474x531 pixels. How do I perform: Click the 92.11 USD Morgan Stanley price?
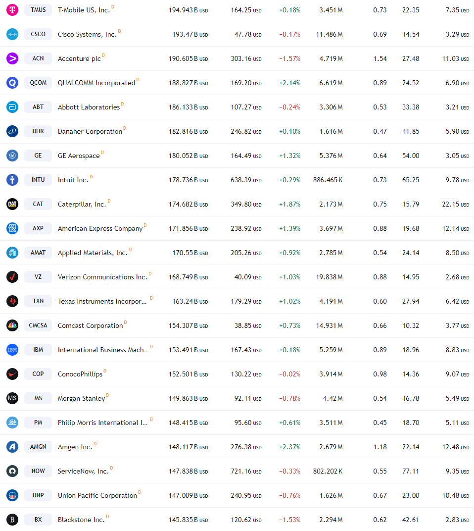click(248, 399)
